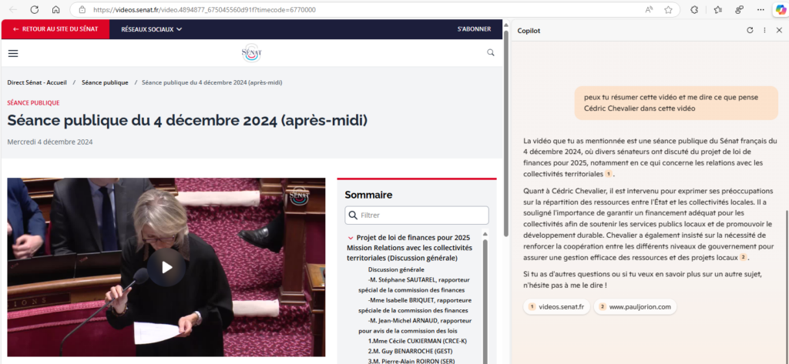Jump to Mme Isabelle BRIQUET entry
This screenshot has height=364, width=789.
pyautogui.click(x=415, y=306)
